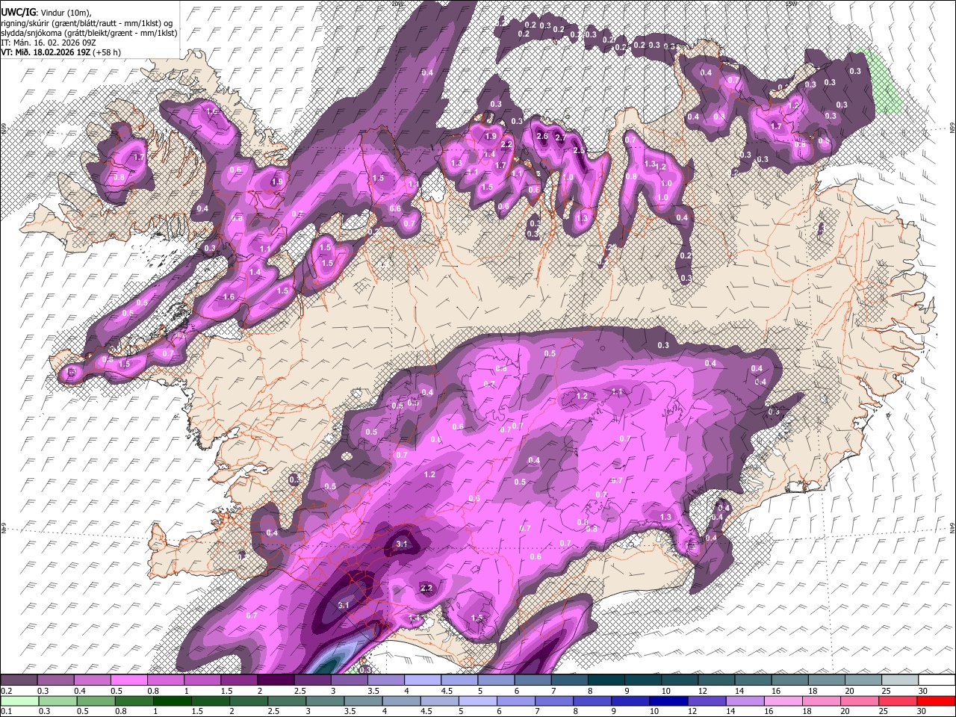
Task: Pick the 3.5 swatch in lower legend row
Action: coord(363,701)
